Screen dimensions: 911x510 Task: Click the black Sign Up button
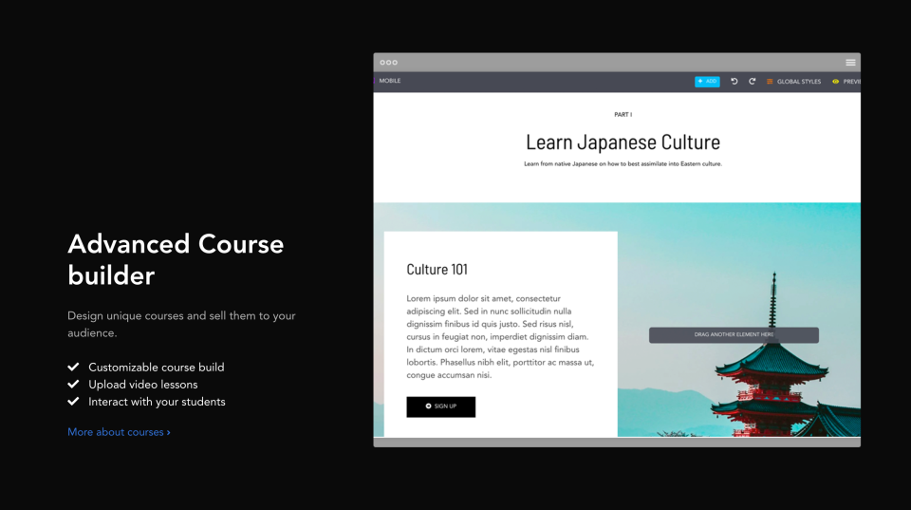(441, 406)
